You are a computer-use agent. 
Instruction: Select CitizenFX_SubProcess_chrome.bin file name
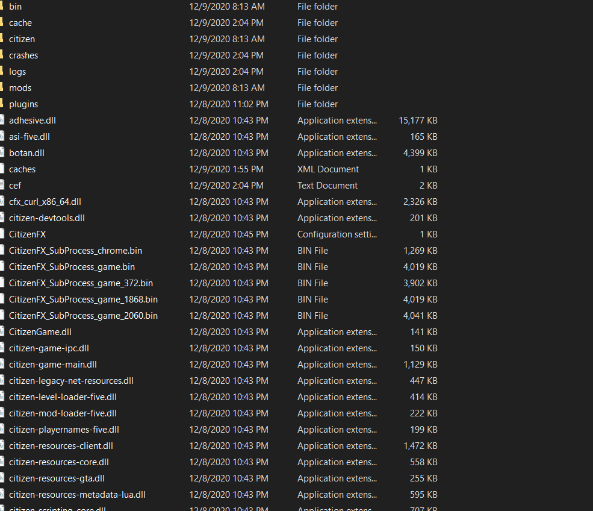[x=76, y=251]
